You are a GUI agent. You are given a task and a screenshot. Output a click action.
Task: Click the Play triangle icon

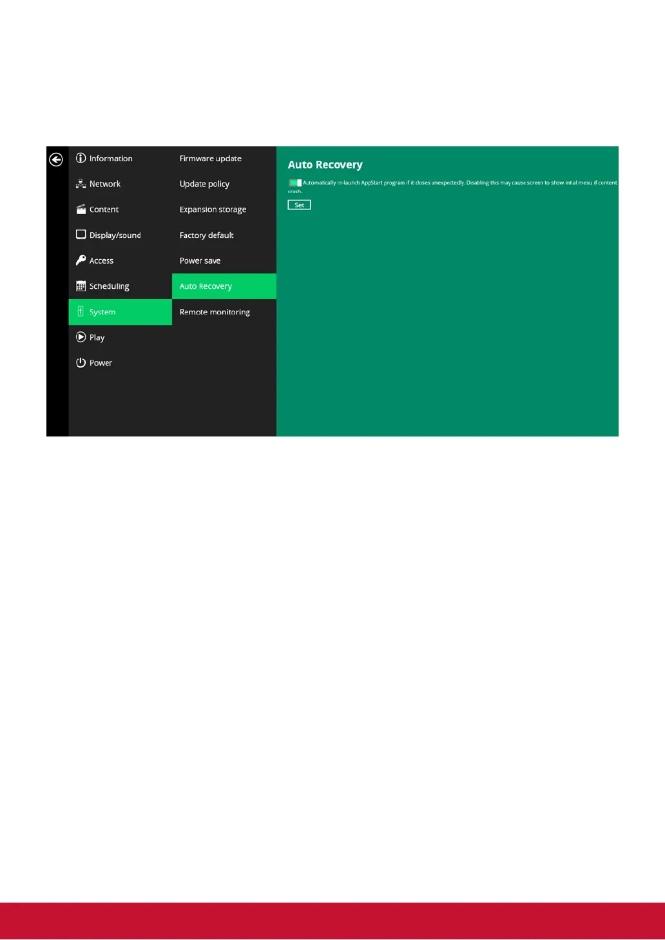coord(81,337)
